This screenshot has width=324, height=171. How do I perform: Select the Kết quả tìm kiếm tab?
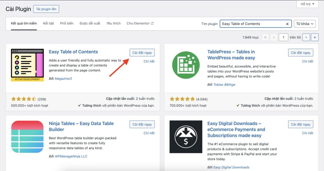pos(24,23)
